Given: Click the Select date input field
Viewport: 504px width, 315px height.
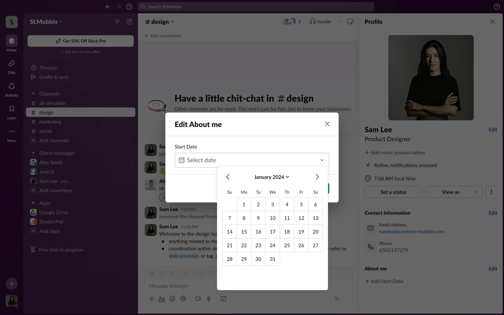Looking at the screenshot, I should (251, 160).
